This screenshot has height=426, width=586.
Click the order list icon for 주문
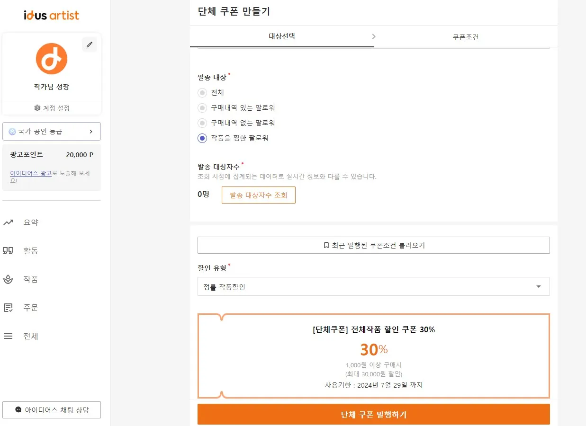(x=8, y=308)
